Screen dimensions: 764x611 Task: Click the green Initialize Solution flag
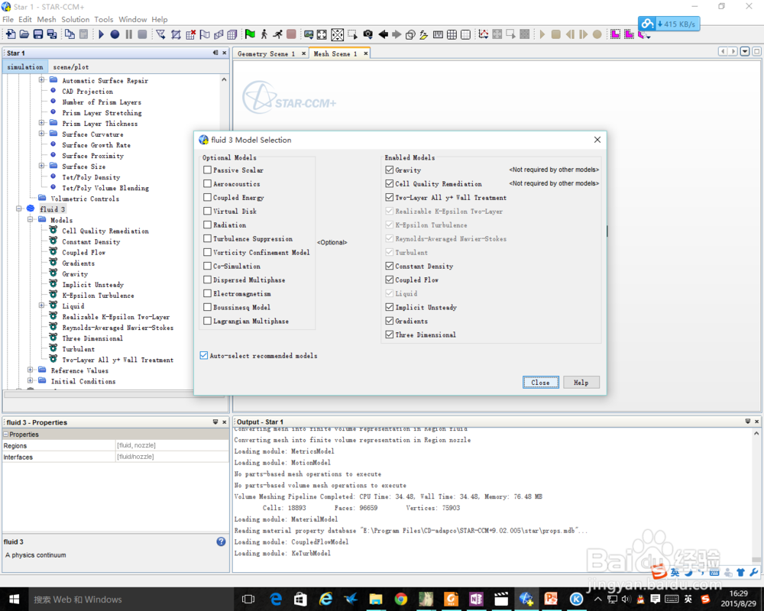[250, 34]
